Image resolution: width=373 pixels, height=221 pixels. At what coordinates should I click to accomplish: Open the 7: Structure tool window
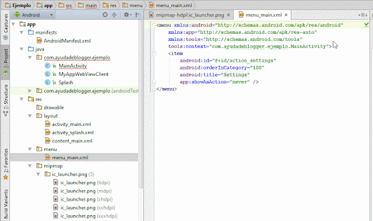pyautogui.click(x=5, y=100)
